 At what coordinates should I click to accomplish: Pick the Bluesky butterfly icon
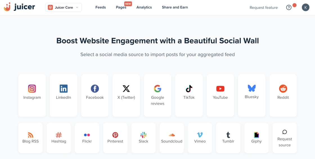[x=252, y=88]
